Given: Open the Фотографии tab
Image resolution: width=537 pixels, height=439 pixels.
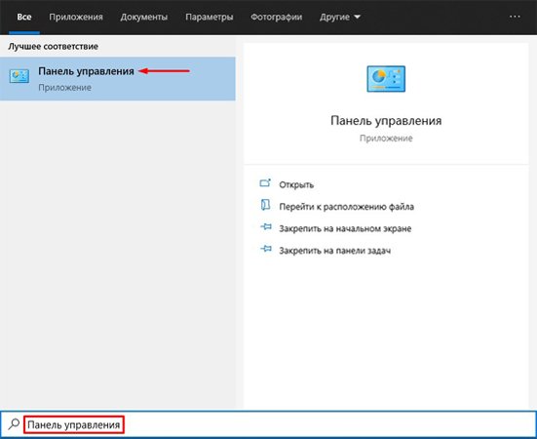Looking at the screenshot, I should coord(276,17).
